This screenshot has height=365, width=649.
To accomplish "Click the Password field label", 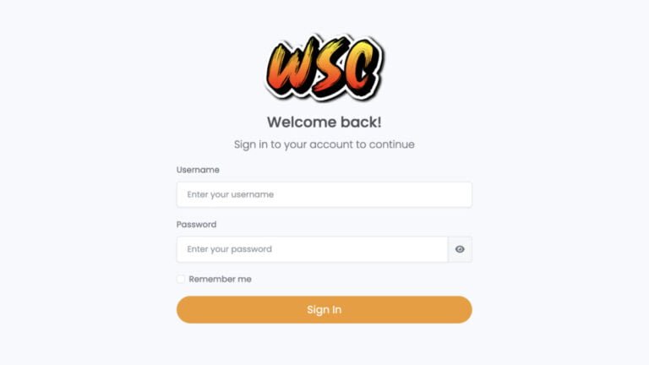I will (x=197, y=224).
